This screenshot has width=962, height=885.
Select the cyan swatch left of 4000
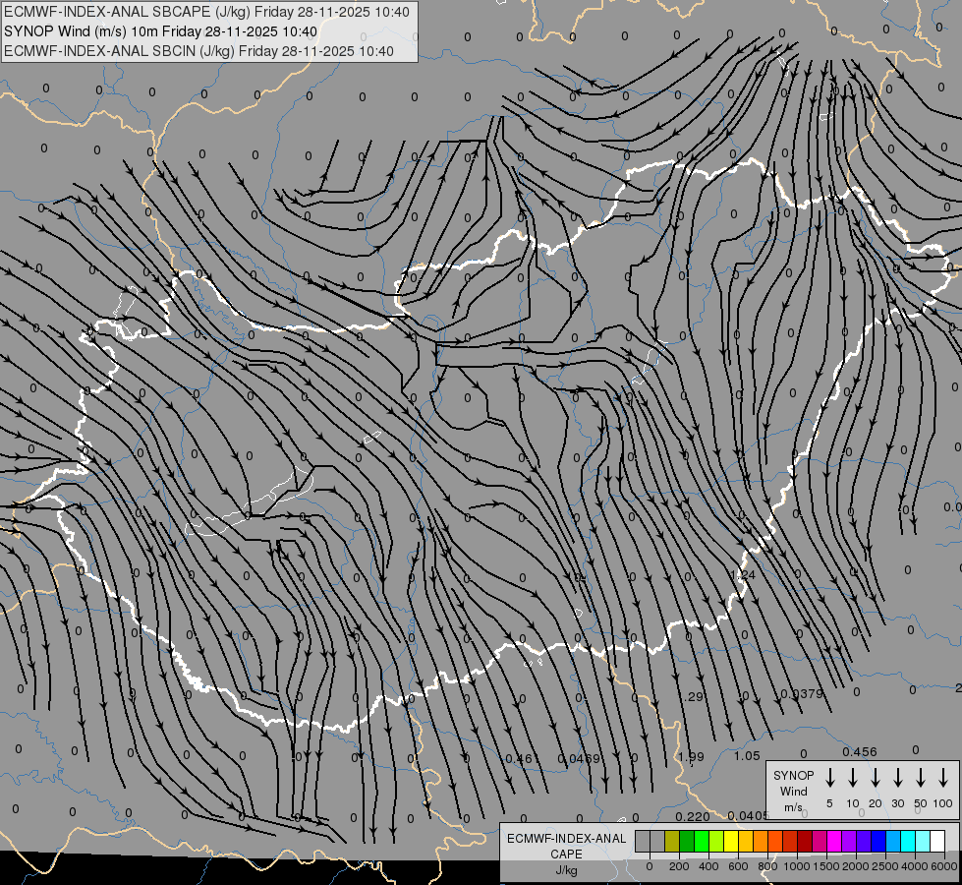click(x=907, y=841)
